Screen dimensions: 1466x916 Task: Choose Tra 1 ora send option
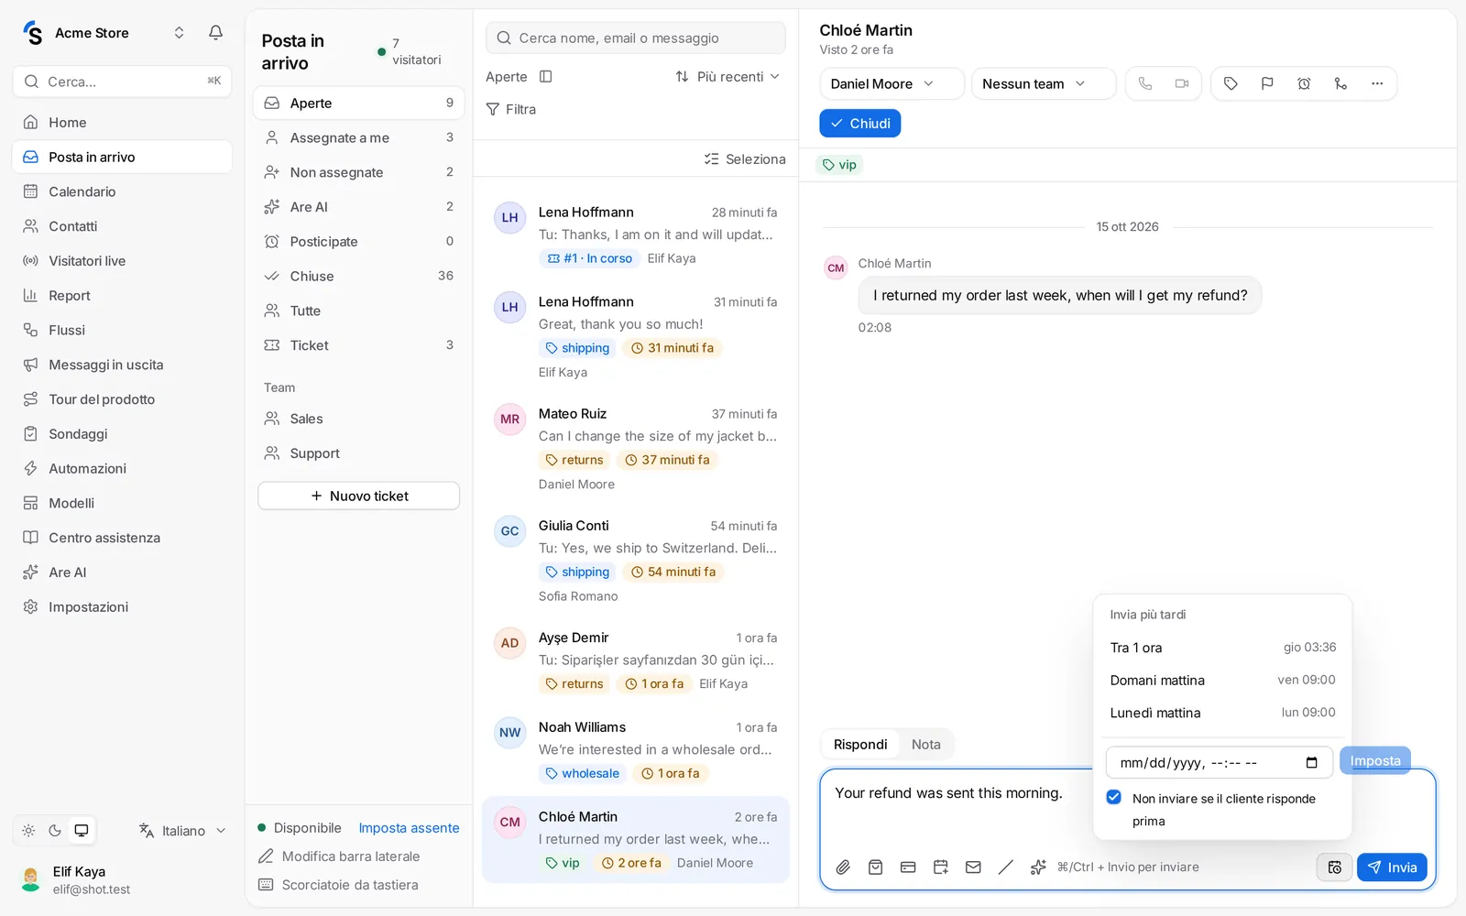pos(1222,648)
